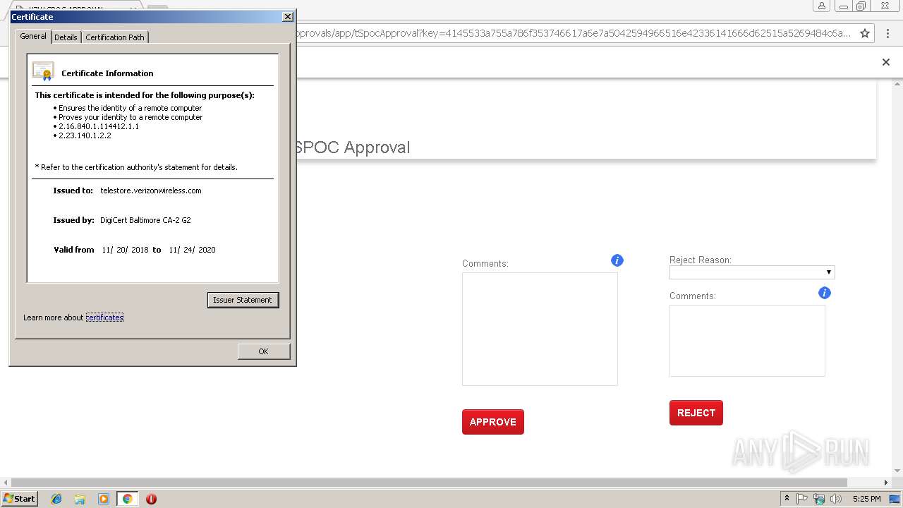Screen dimensions: 903x508
Task: Switch to the Details tab
Action: click(x=66, y=37)
